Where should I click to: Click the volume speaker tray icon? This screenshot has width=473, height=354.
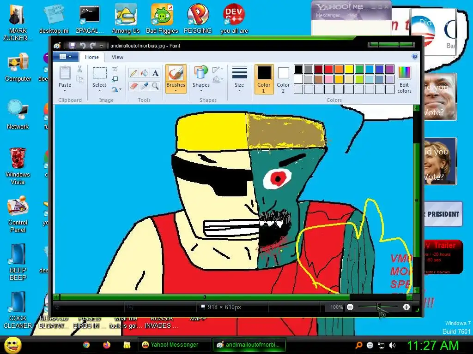click(x=392, y=345)
